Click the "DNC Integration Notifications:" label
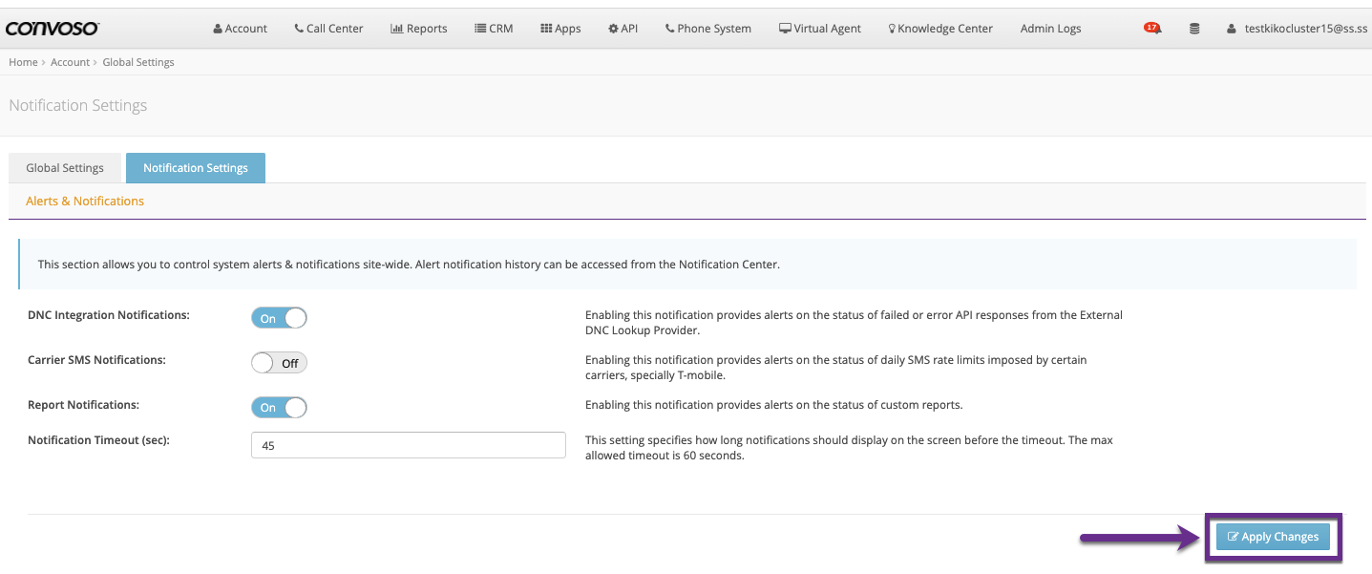Viewport: 1372px width, 574px height. (x=109, y=314)
